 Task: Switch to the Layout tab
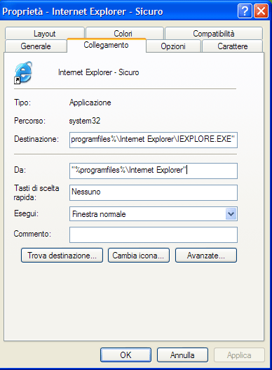pyautogui.click(x=45, y=33)
